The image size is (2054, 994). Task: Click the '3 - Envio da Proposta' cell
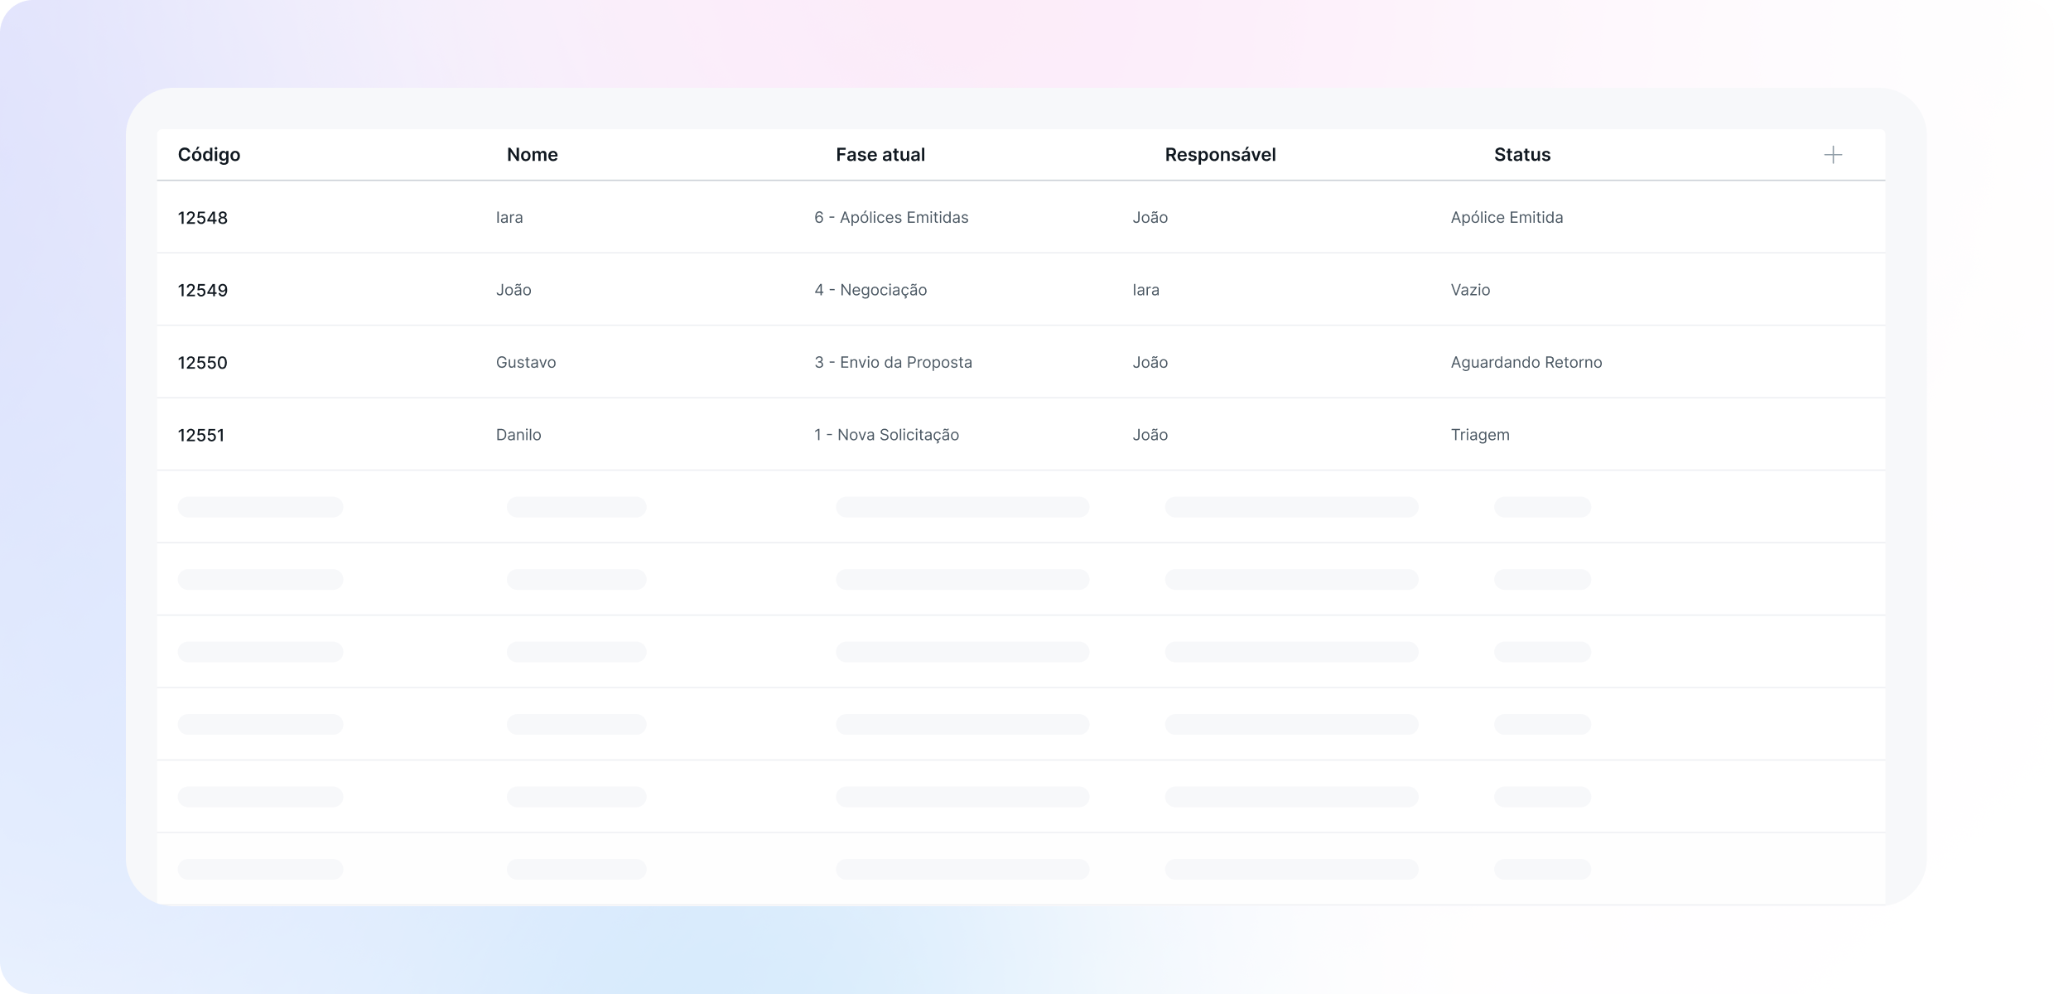click(x=893, y=363)
